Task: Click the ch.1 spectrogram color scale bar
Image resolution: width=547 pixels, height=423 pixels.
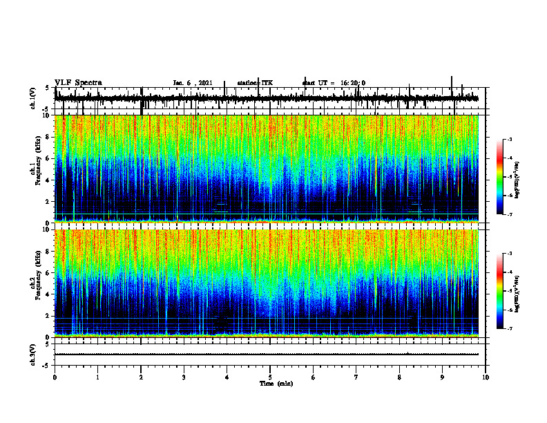Action: tap(499, 177)
